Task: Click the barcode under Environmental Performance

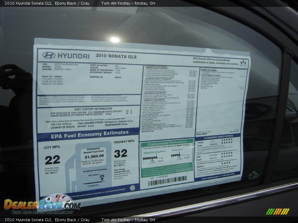Action: tap(168, 181)
